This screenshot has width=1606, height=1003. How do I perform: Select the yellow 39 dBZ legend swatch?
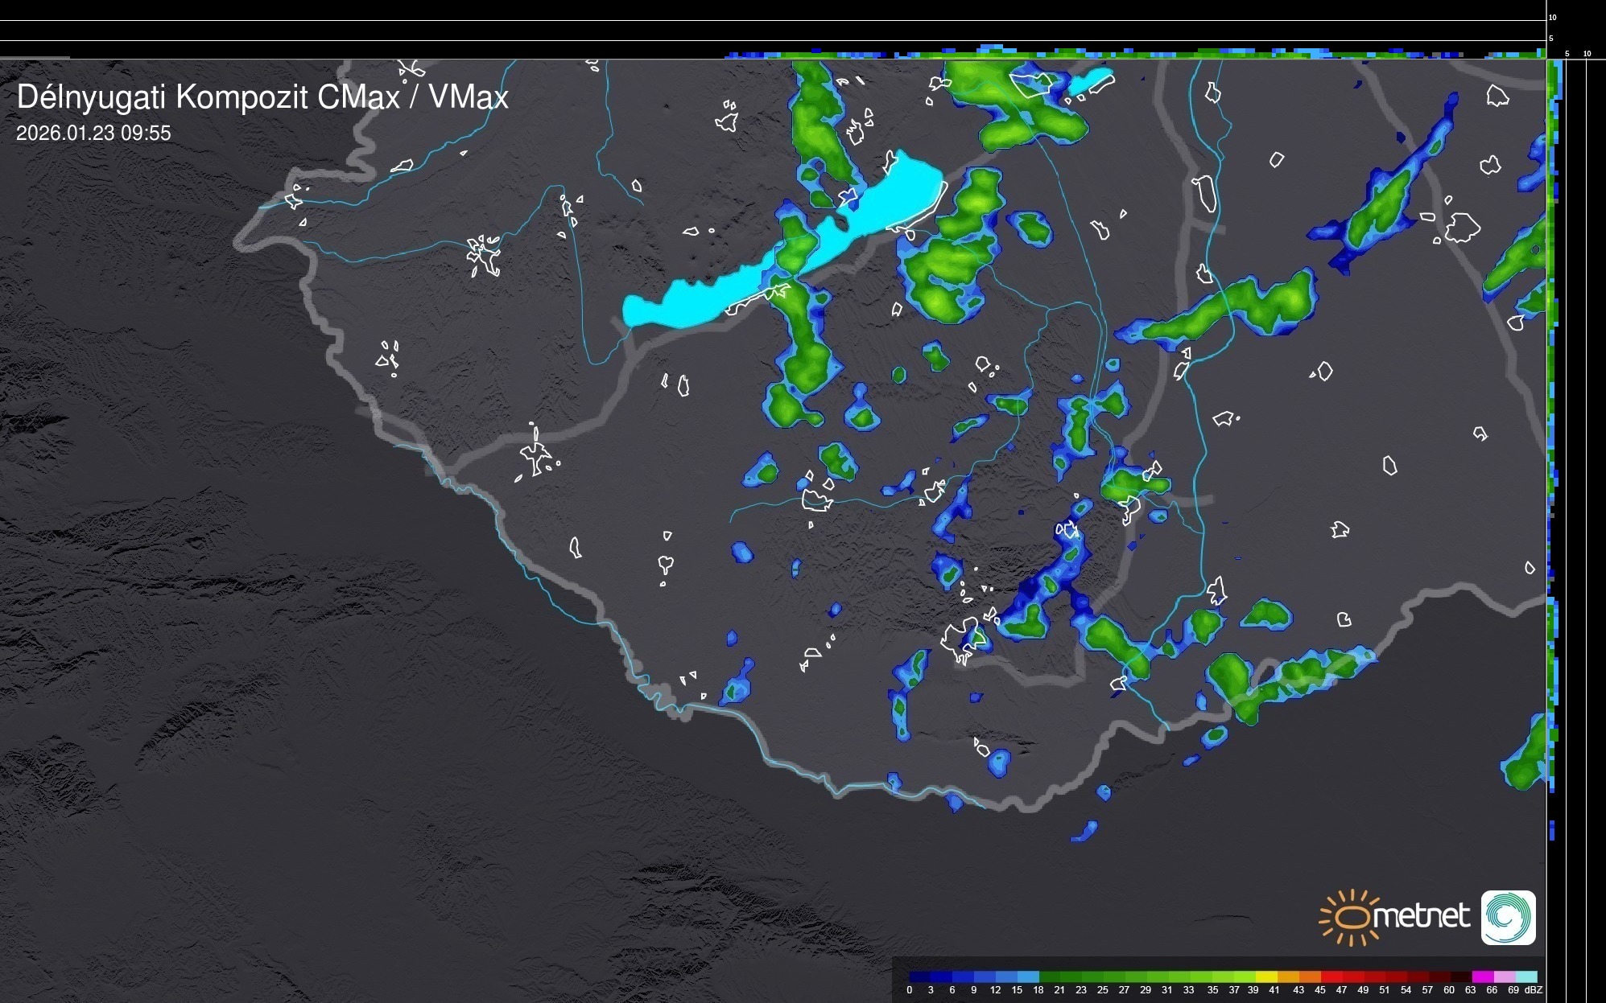[x=1266, y=976]
